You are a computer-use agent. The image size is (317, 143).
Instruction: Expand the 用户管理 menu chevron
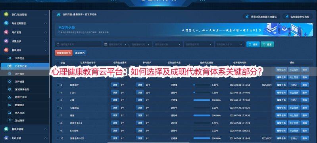46,32
